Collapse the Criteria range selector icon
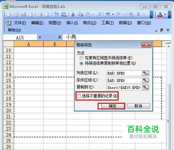This screenshot has height=150, width=174. coord(145,81)
